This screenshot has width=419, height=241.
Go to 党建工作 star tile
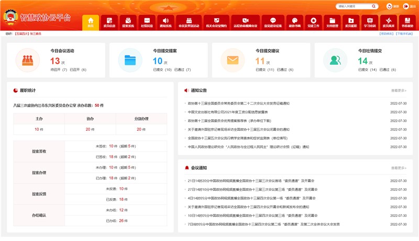tap(313, 22)
